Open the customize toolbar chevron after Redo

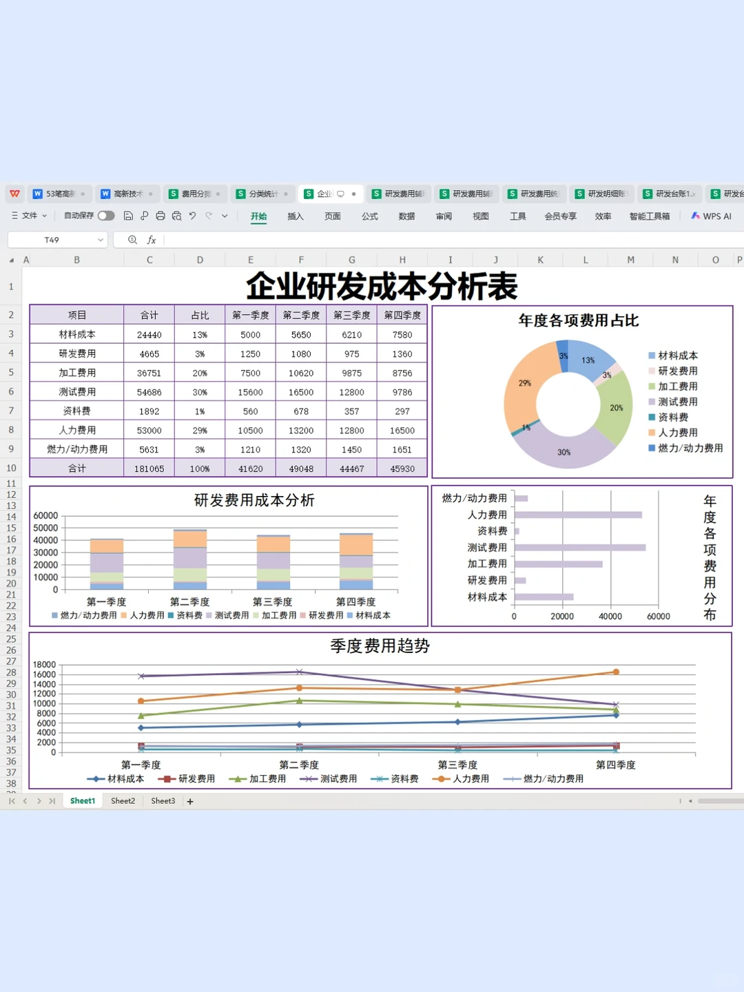pos(224,216)
